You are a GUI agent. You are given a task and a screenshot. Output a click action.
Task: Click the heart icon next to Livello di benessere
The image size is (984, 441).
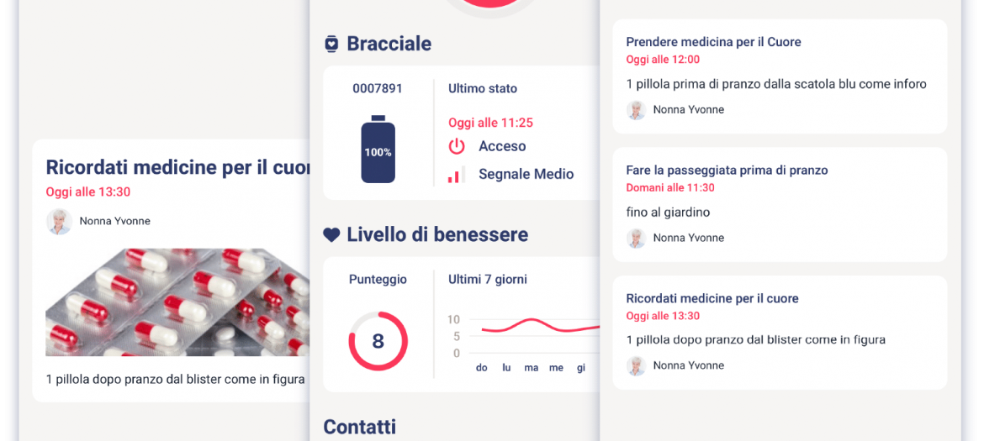point(331,235)
